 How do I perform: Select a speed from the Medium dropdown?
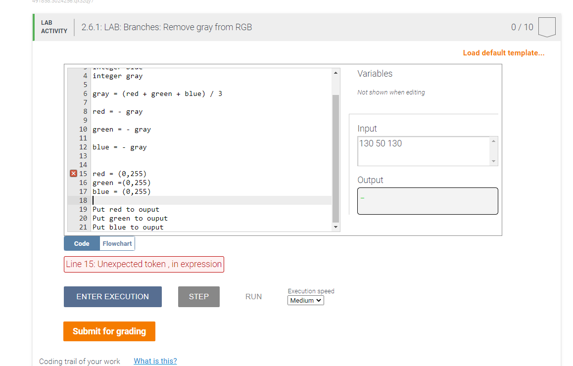point(305,300)
